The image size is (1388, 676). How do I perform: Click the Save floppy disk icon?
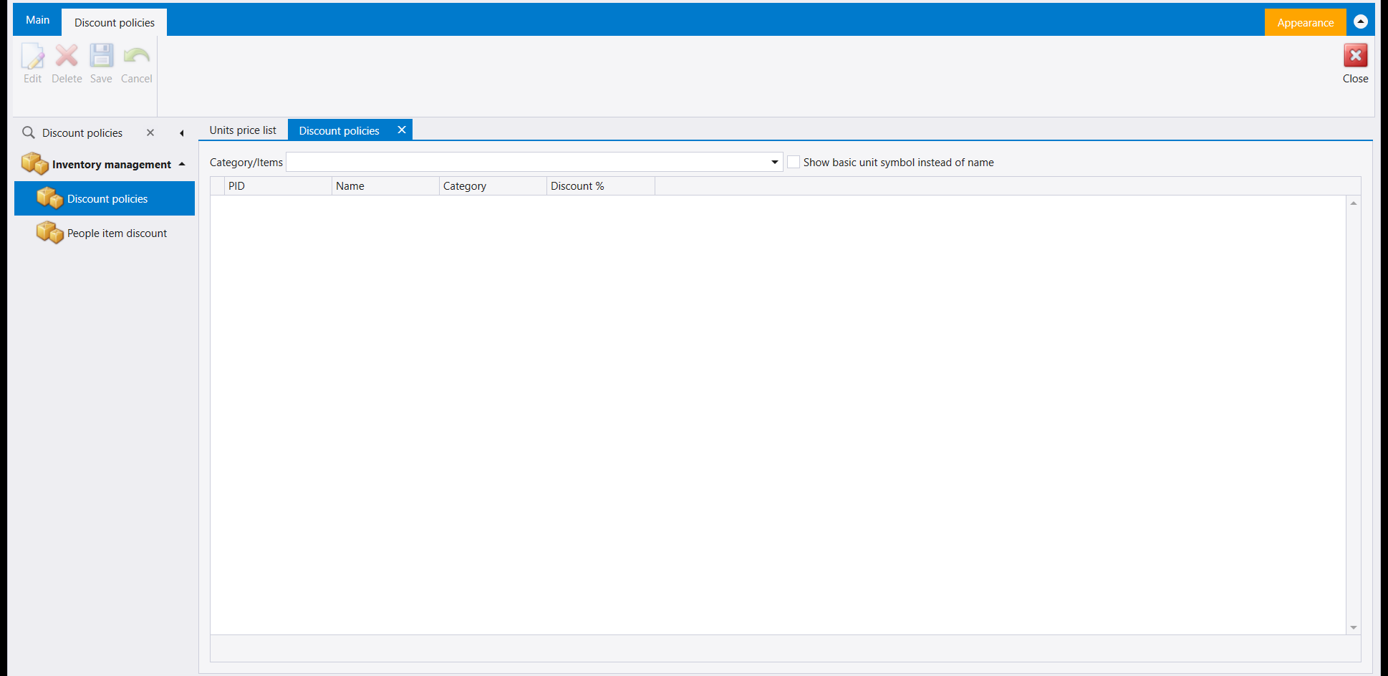coord(101,56)
